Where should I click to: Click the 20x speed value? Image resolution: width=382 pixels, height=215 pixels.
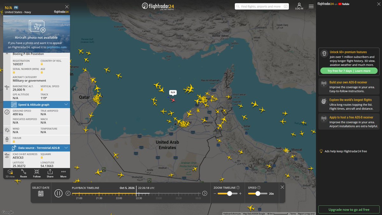[x=271, y=194]
